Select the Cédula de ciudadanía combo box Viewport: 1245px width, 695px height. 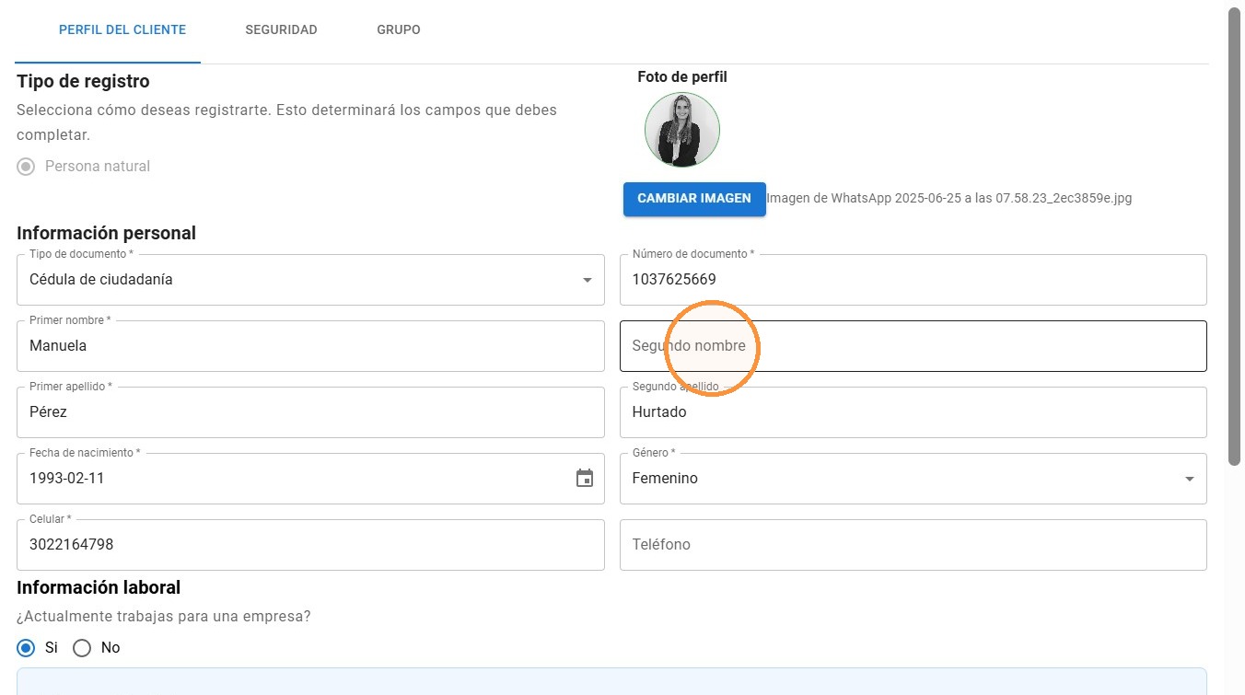click(310, 280)
